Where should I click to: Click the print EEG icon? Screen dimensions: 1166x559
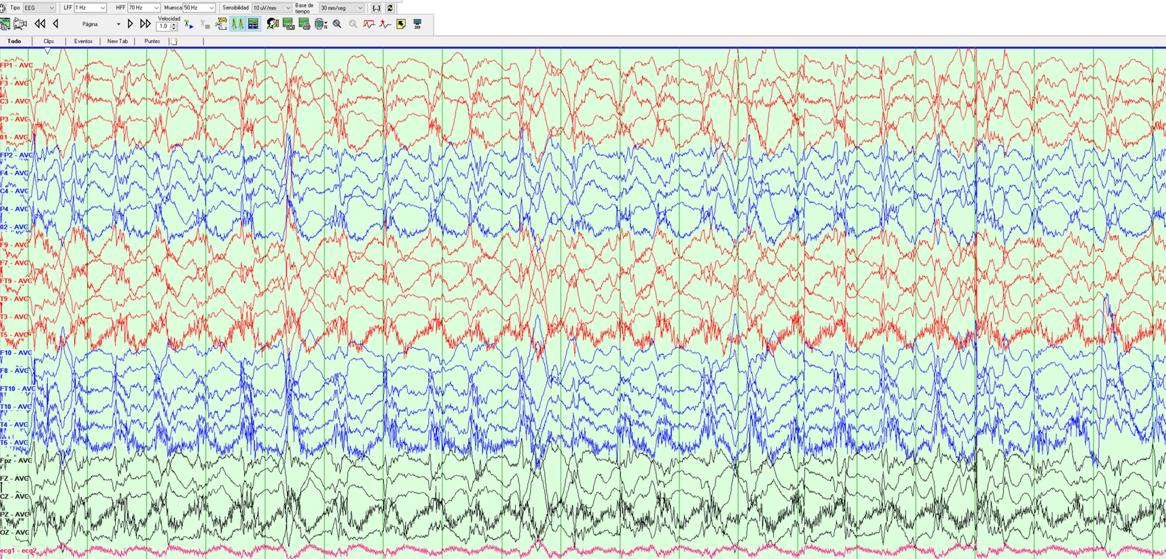tap(304, 24)
